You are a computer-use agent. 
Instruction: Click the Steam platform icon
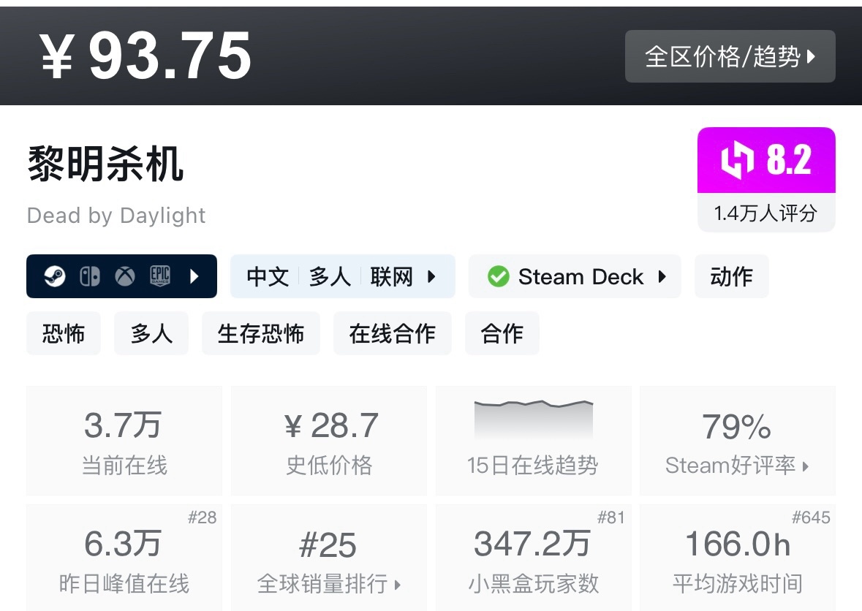click(55, 277)
